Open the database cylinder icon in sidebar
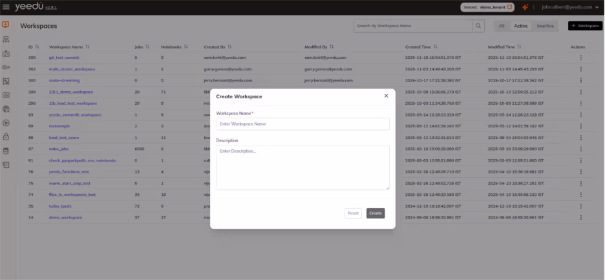605x280 pixels. [x=6, y=151]
